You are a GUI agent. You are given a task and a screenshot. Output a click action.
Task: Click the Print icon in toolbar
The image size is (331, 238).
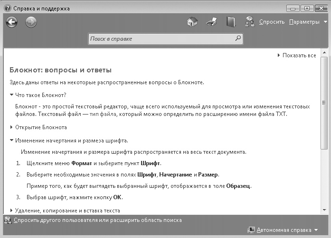211,22
